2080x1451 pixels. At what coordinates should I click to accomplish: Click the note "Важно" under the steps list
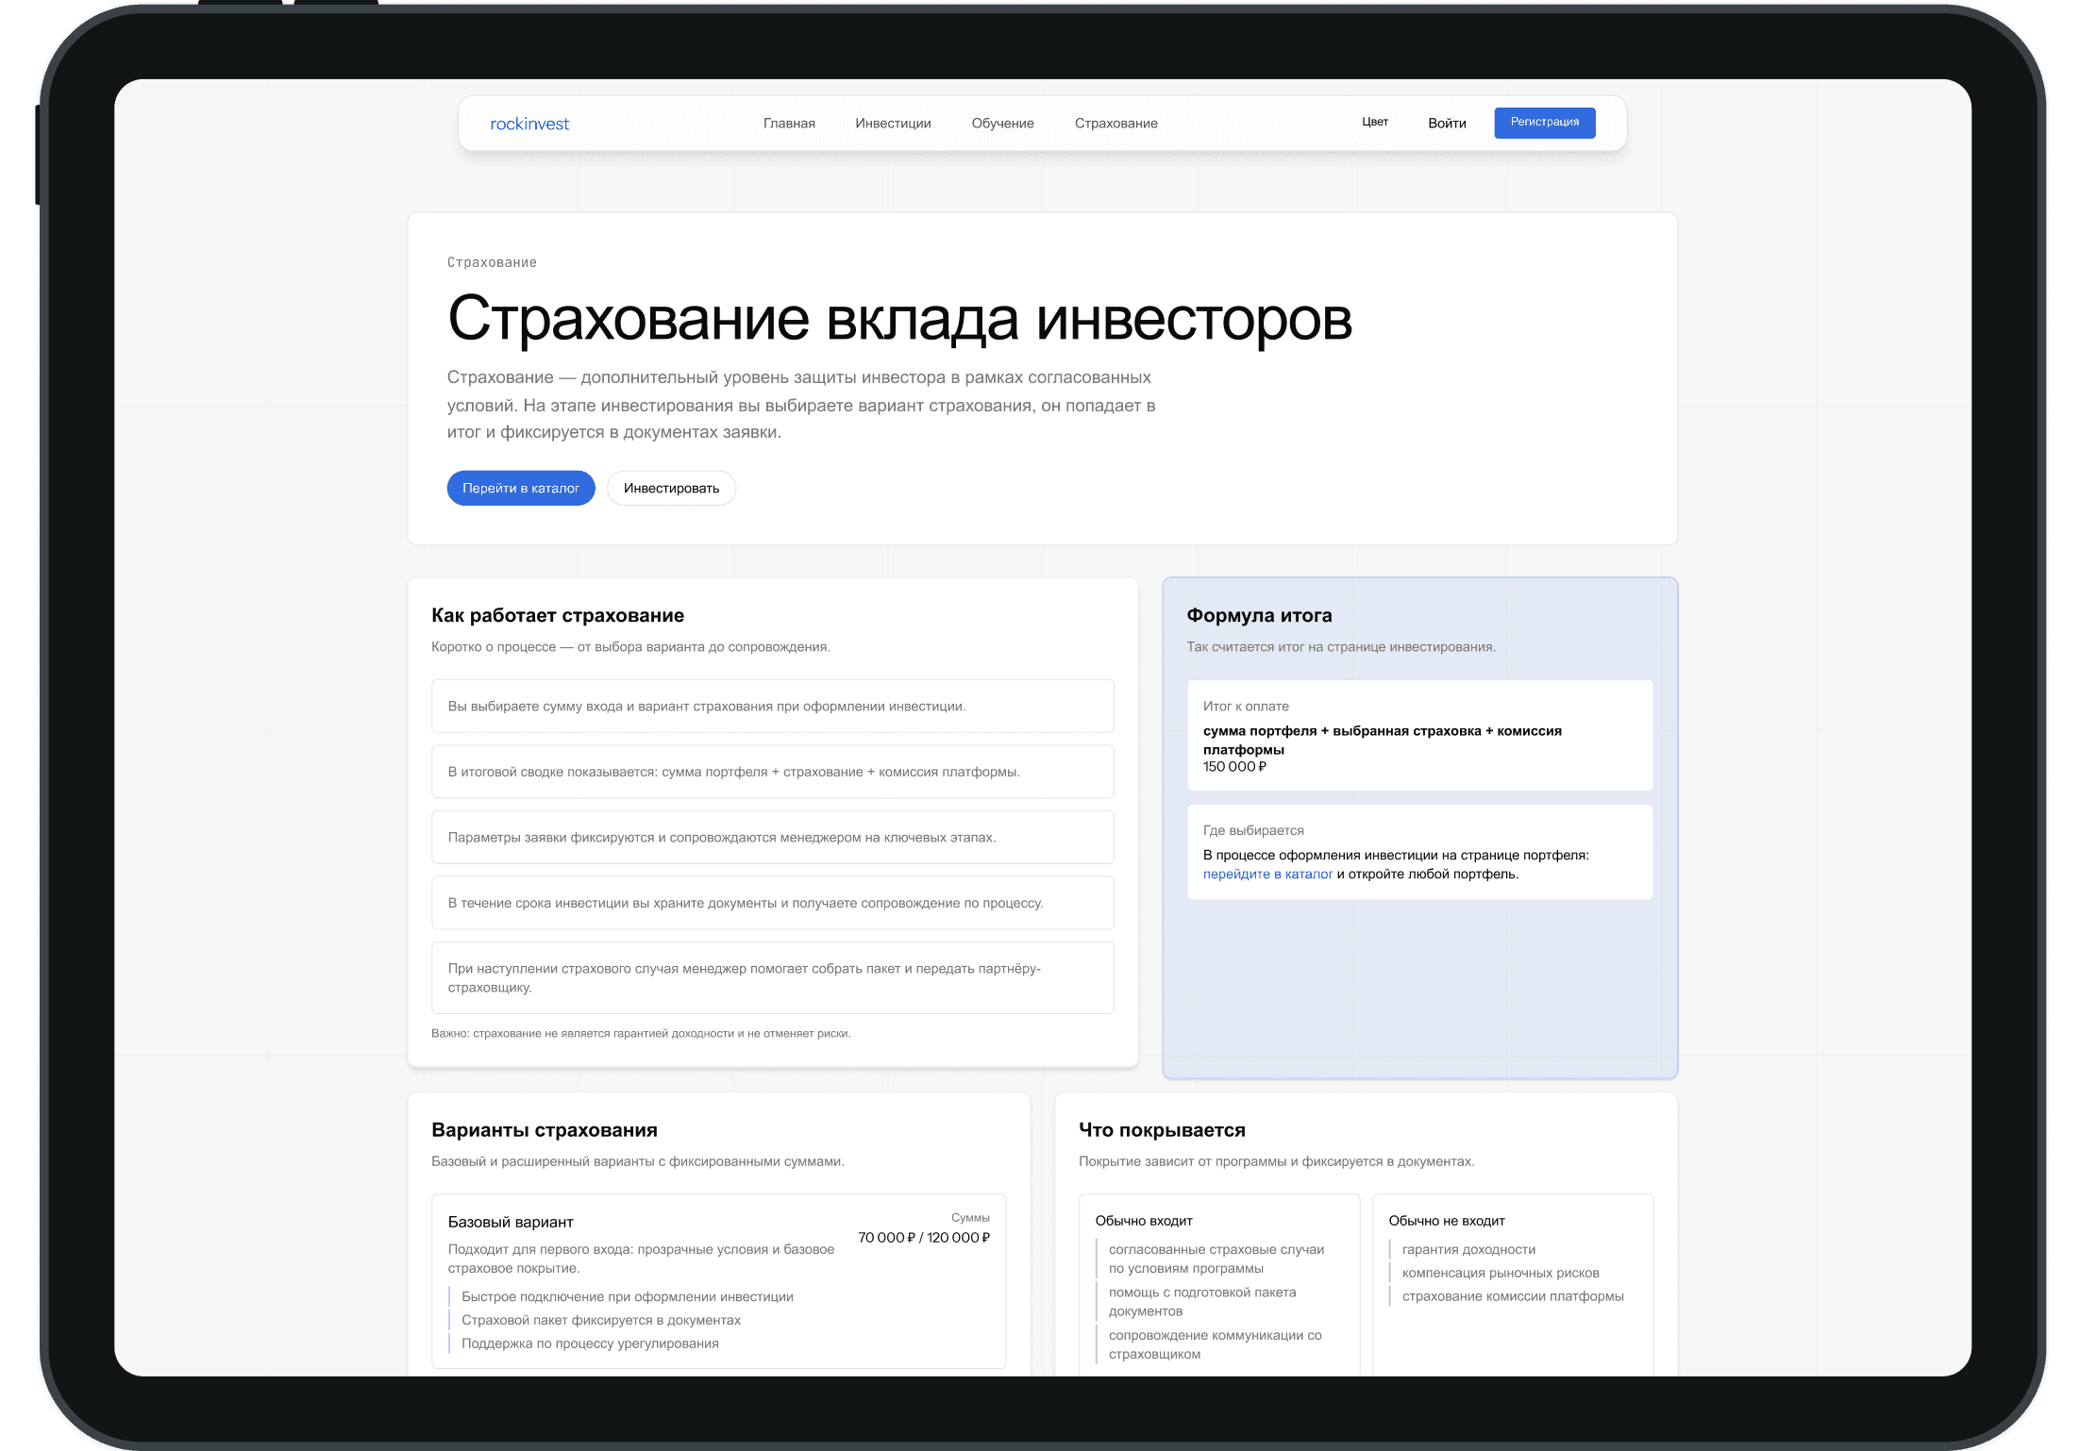coord(641,1033)
